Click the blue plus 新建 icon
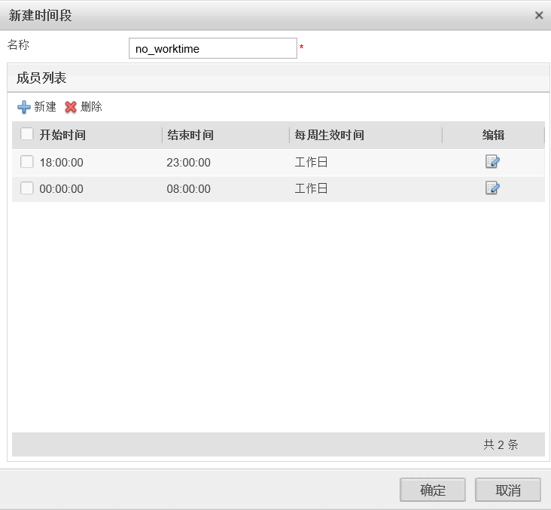 (24, 107)
